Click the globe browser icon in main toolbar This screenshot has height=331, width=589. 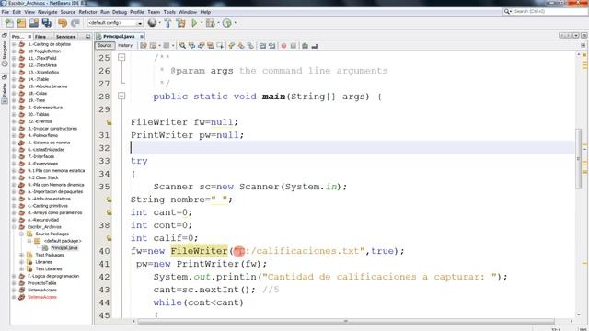click(152, 23)
